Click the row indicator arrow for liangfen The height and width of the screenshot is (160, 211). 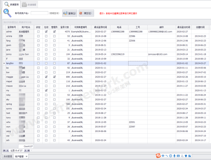[x=4, y=63]
